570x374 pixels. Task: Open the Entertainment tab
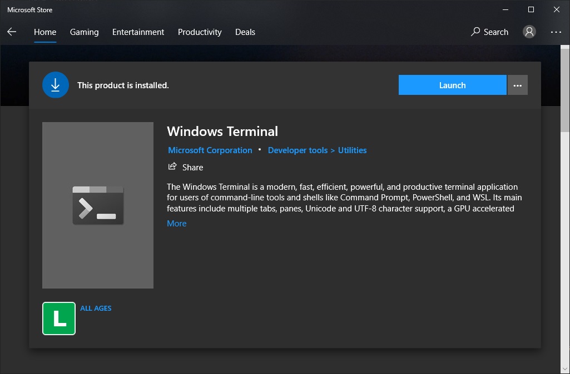[138, 32]
